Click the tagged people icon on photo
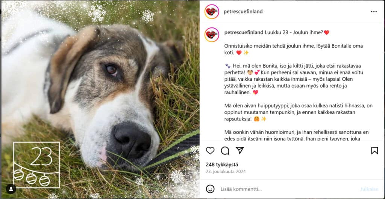 pyautogui.click(x=11, y=188)
